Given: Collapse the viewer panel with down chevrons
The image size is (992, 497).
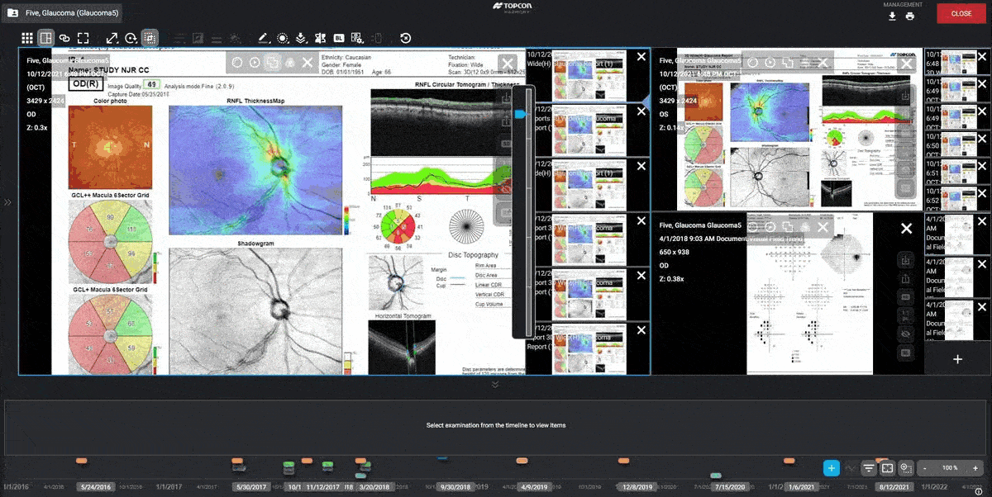Looking at the screenshot, I should [495, 384].
